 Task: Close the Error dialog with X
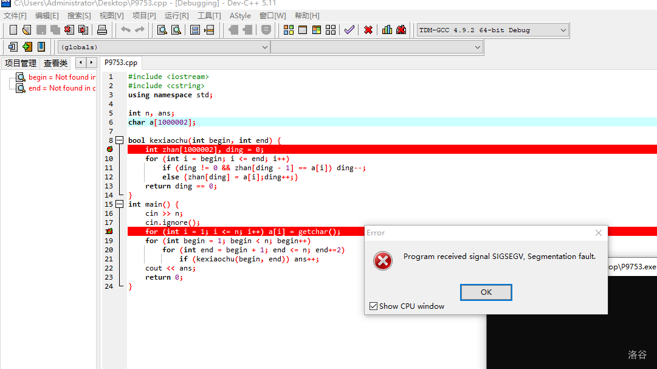[598, 233]
